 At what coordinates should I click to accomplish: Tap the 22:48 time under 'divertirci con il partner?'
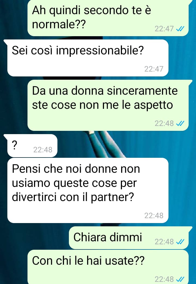pos(154,215)
